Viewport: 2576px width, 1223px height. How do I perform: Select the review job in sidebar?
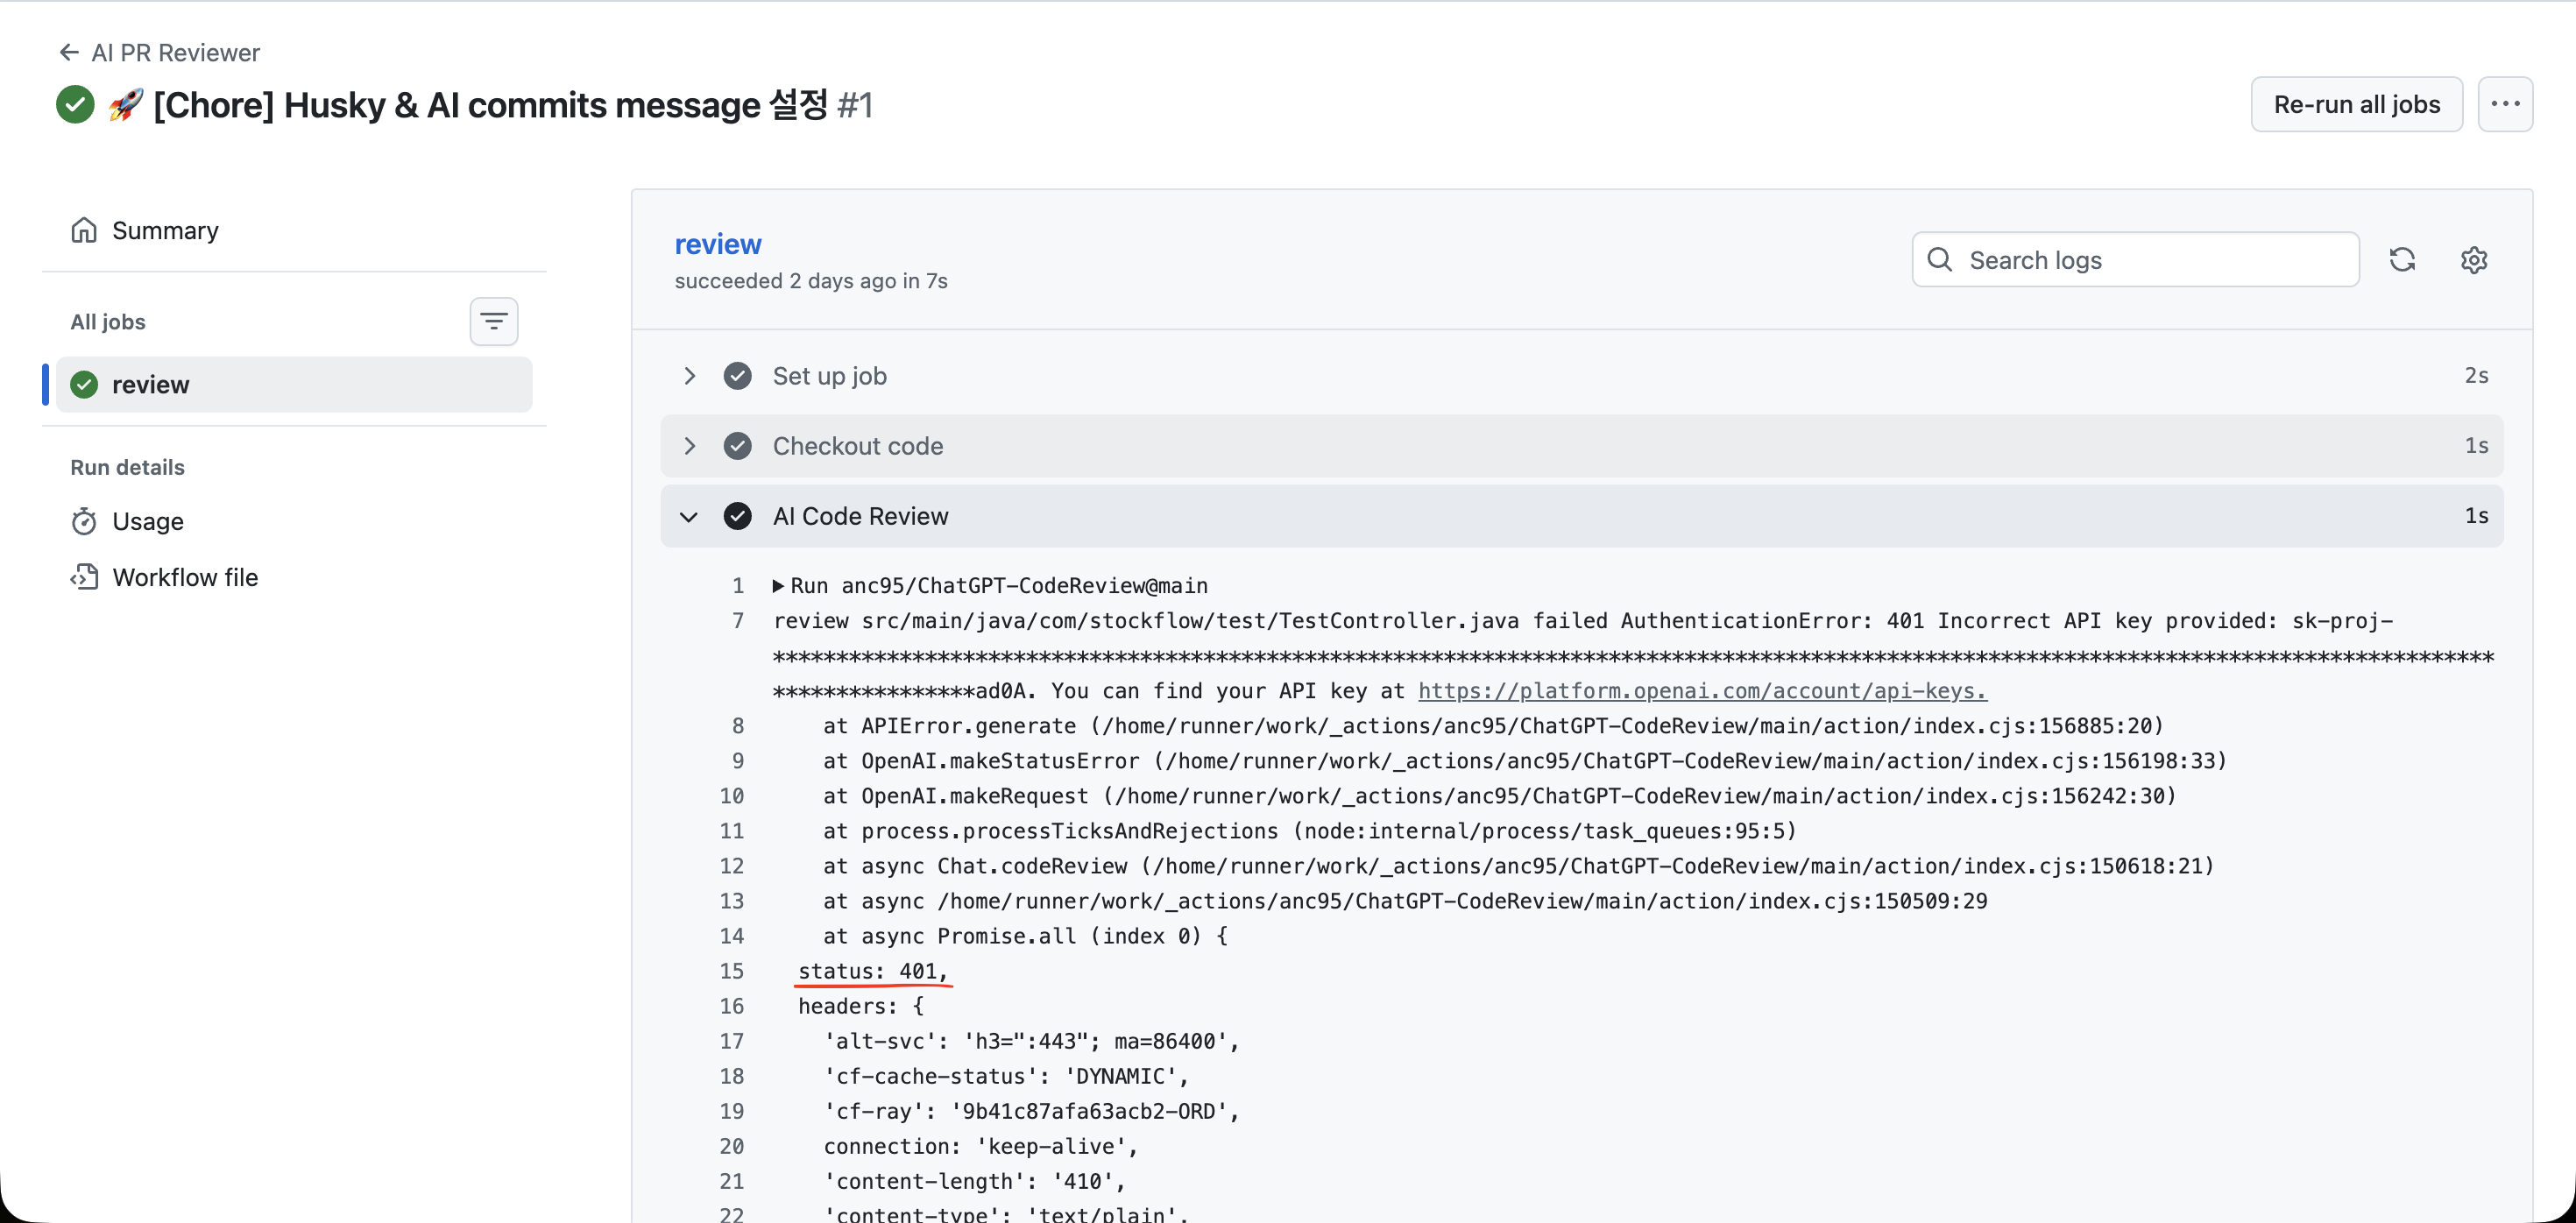[294, 384]
